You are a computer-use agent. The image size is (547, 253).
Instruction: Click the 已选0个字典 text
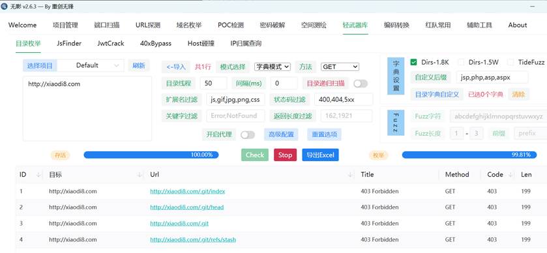(x=486, y=94)
